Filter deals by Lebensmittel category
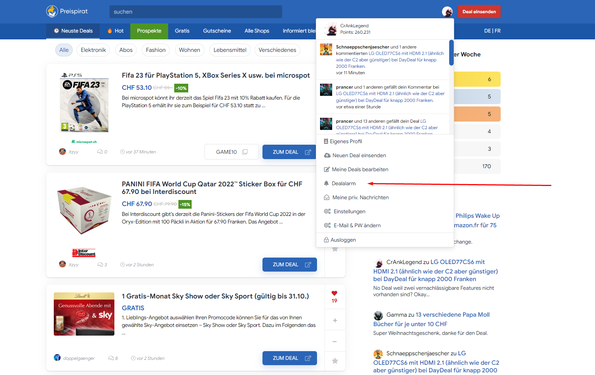Image resolution: width=595 pixels, height=375 pixels. tap(230, 50)
